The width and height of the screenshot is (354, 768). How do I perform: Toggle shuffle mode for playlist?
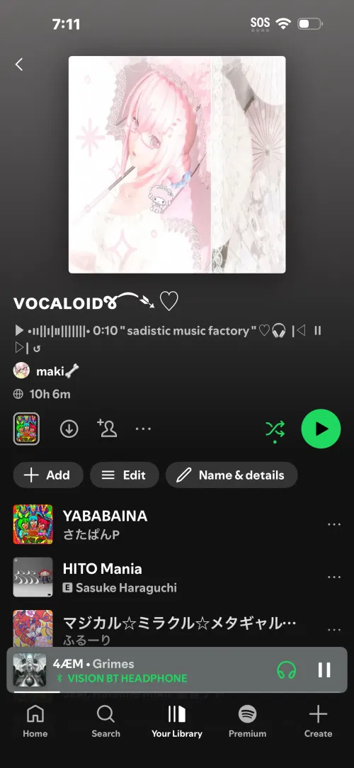275,429
